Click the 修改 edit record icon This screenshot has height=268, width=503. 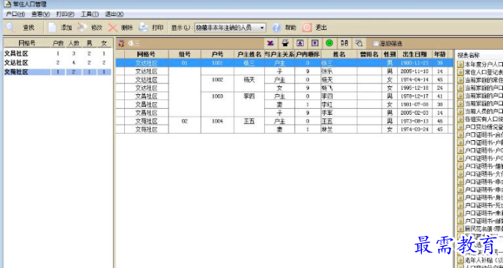click(82, 28)
